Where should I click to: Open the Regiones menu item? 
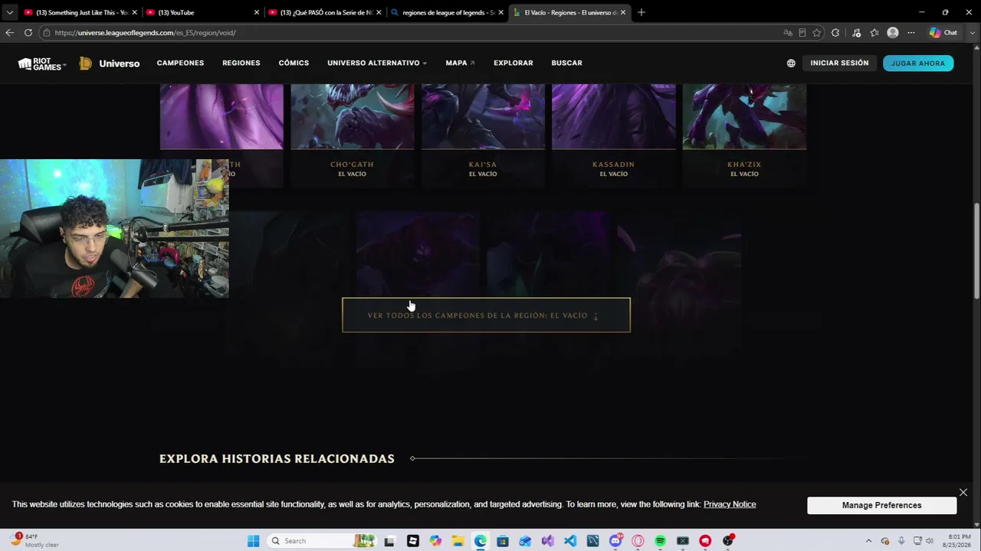[x=241, y=63]
